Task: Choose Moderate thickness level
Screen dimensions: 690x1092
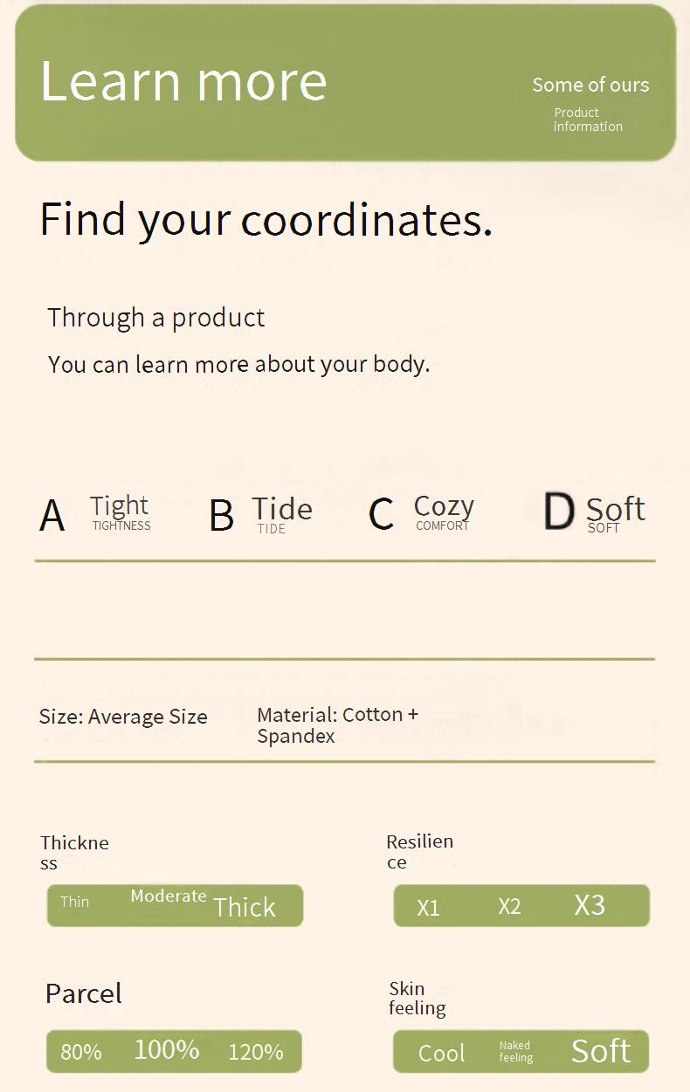Action: click(169, 896)
